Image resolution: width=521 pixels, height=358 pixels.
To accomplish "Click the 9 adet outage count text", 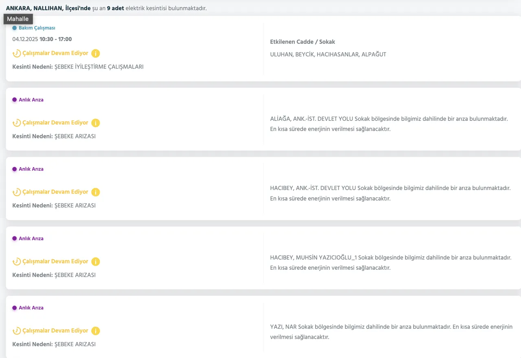I will (x=115, y=8).
